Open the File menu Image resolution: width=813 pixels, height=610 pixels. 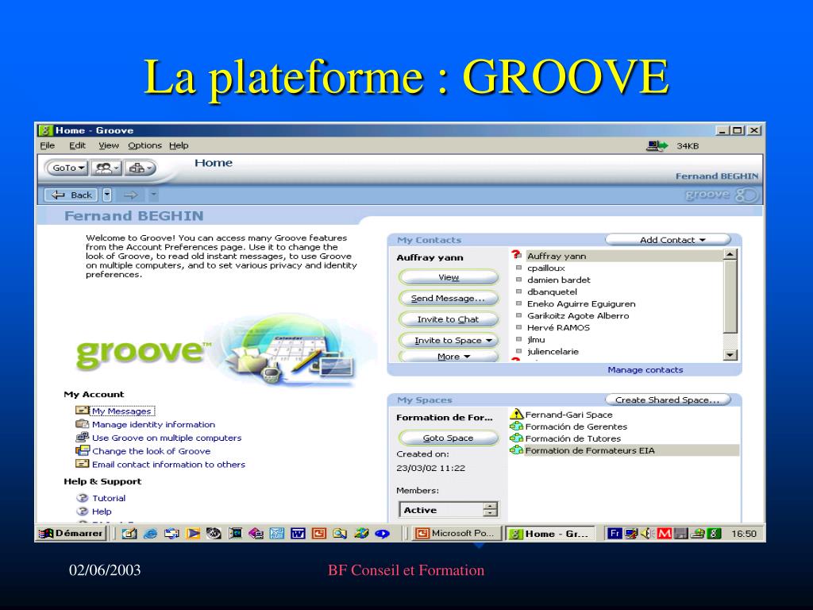[47, 146]
